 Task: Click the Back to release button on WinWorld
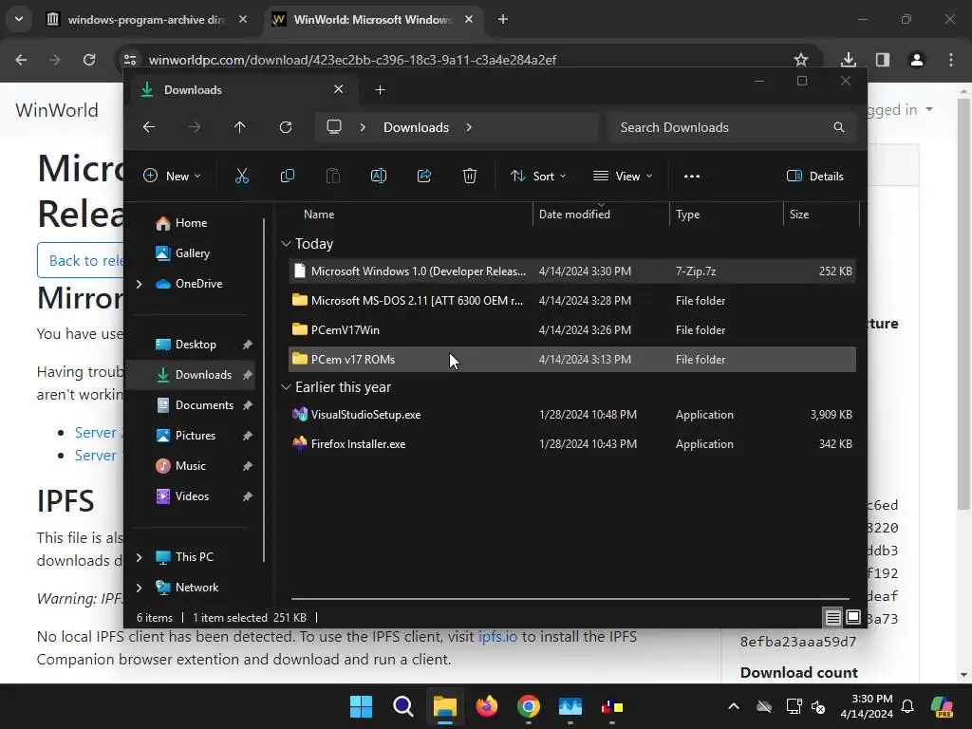click(81, 260)
